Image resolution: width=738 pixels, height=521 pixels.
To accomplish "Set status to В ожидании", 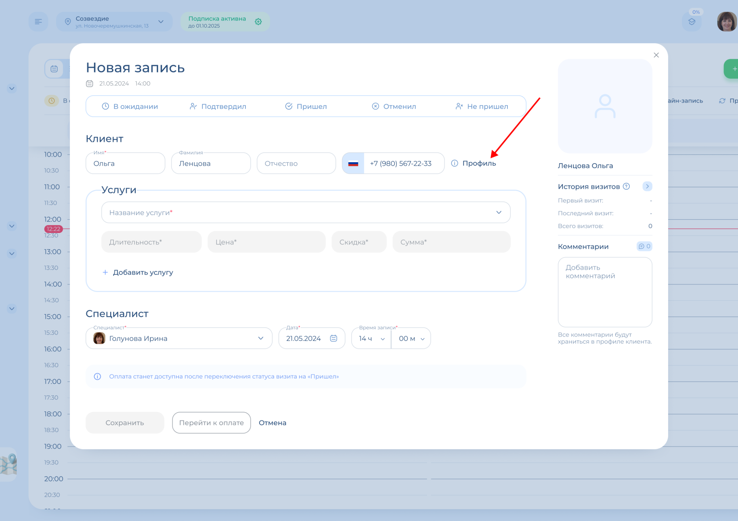I will (130, 106).
